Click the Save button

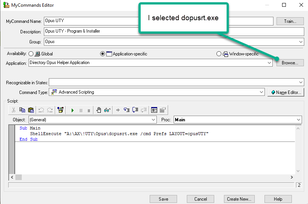164,199
